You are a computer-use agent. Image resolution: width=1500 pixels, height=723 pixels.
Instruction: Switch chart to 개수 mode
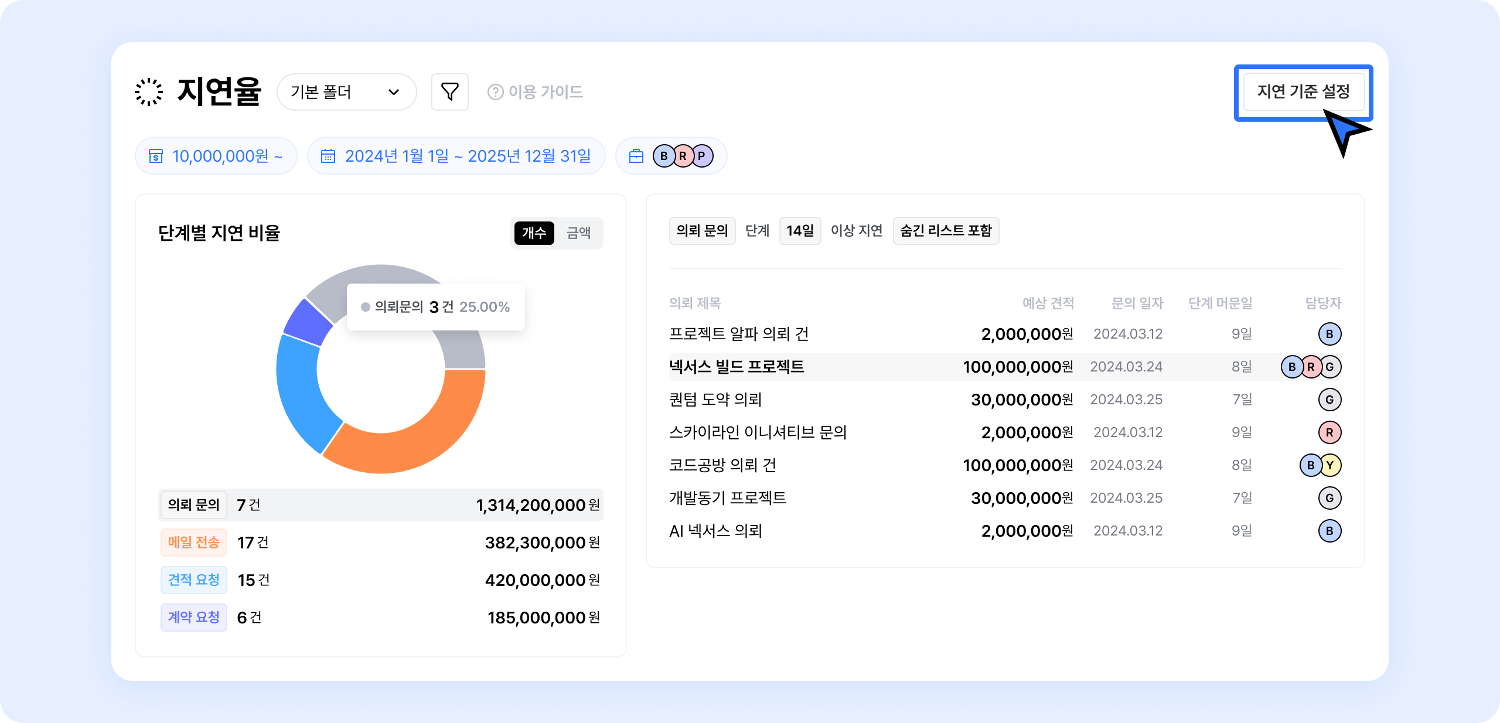pos(534,233)
